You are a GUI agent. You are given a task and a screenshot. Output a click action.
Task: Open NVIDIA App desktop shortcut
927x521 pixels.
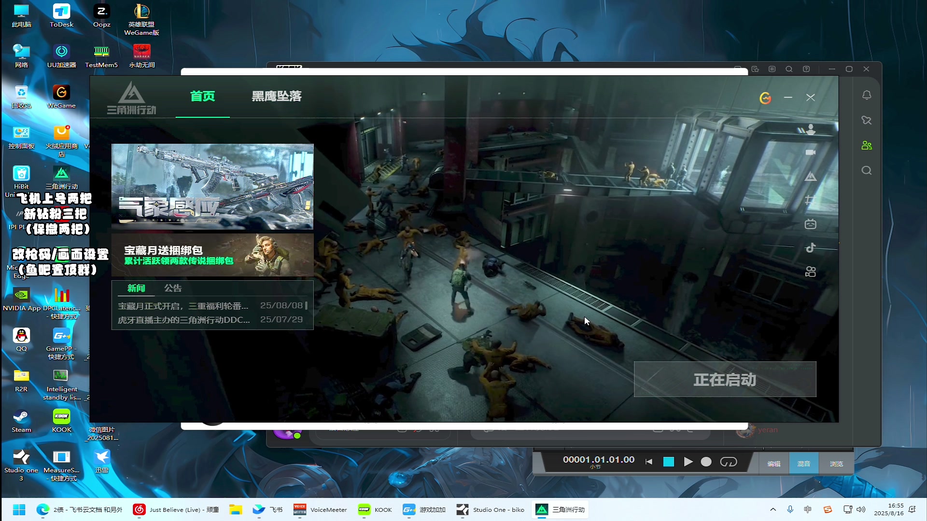coord(21,299)
